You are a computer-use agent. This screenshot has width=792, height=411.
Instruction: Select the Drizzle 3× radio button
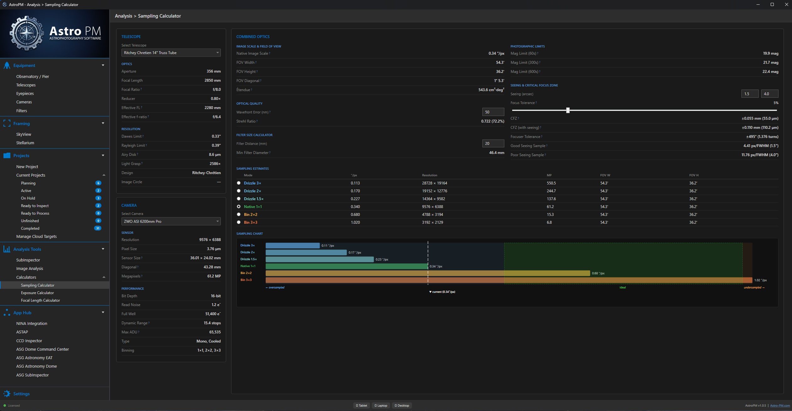pyautogui.click(x=239, y=183)
